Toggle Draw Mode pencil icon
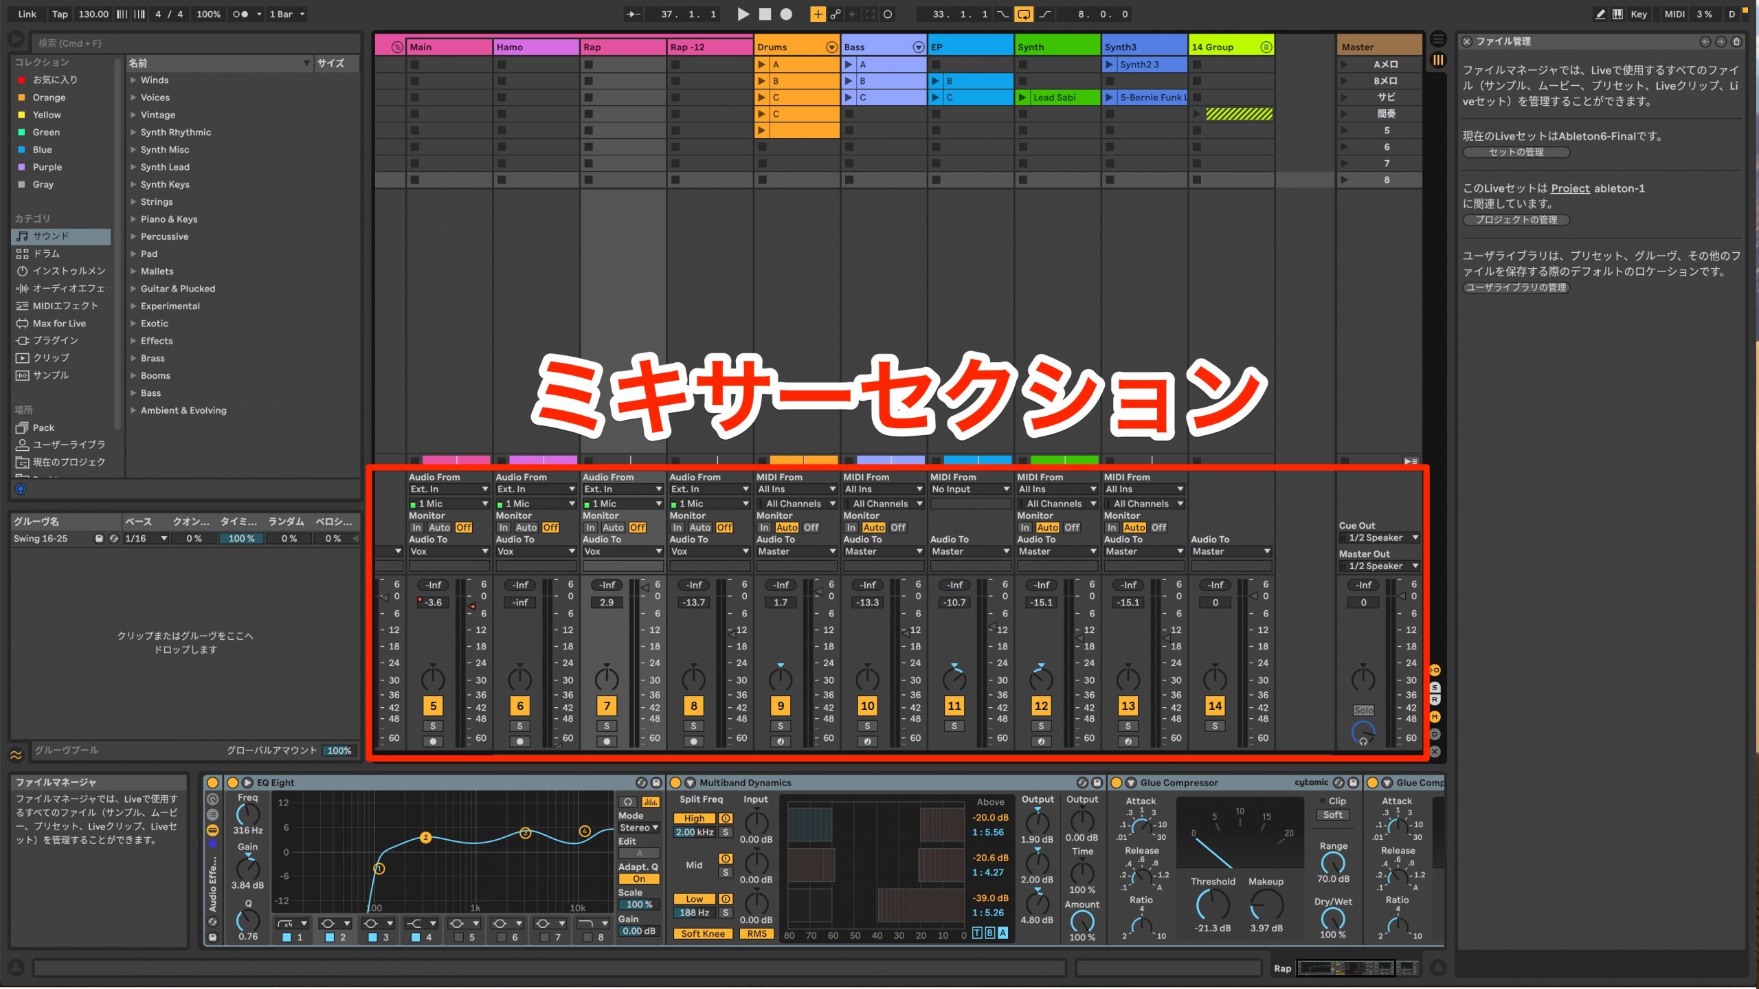This screenshot has height=989, width=1759. 1600,14
